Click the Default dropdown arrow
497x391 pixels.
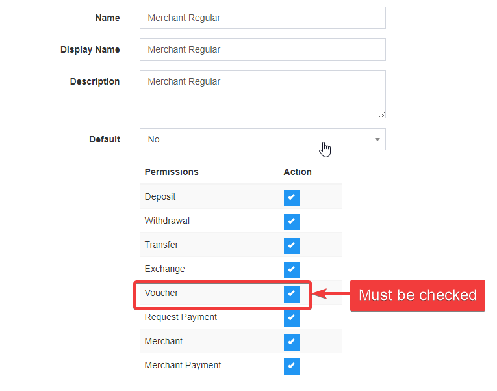click(377, 139)
